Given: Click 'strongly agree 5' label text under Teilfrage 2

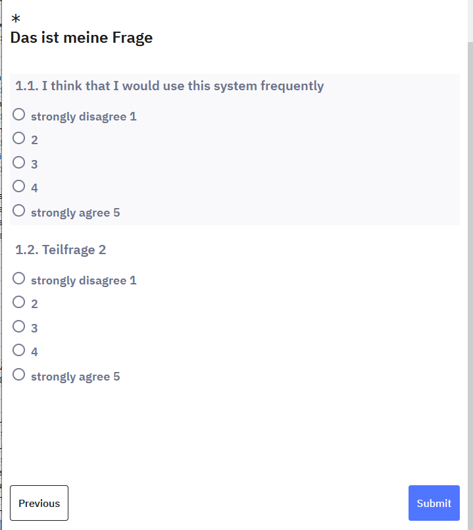Looking at the screenshot, I should point(75,377).
